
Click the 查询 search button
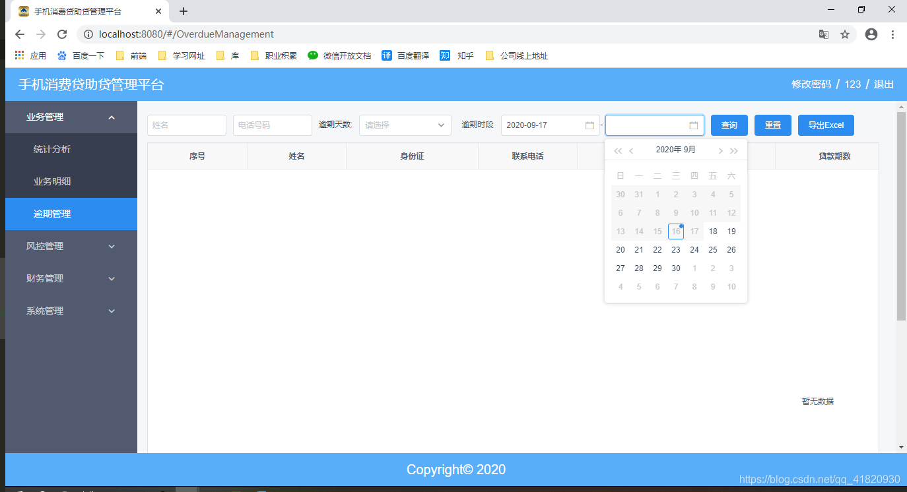pos(729,125)
